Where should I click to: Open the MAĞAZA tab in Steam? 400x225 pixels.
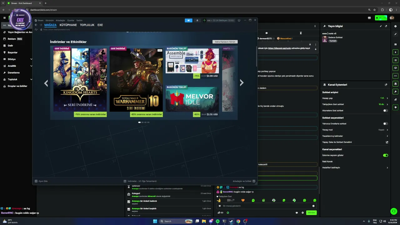(50, 25)
